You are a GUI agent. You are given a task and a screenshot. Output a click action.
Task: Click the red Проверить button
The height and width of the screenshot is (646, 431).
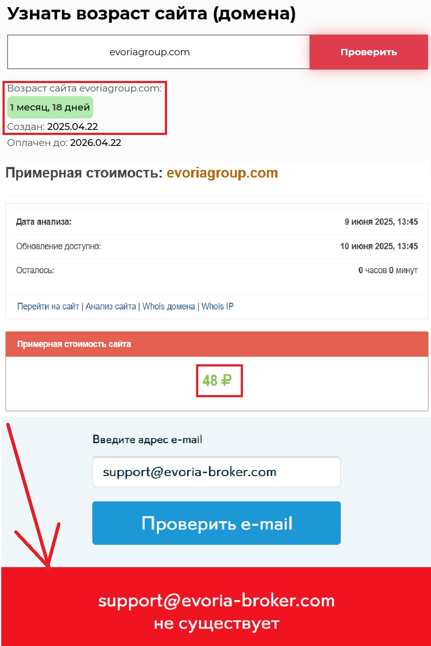point(369,52)
